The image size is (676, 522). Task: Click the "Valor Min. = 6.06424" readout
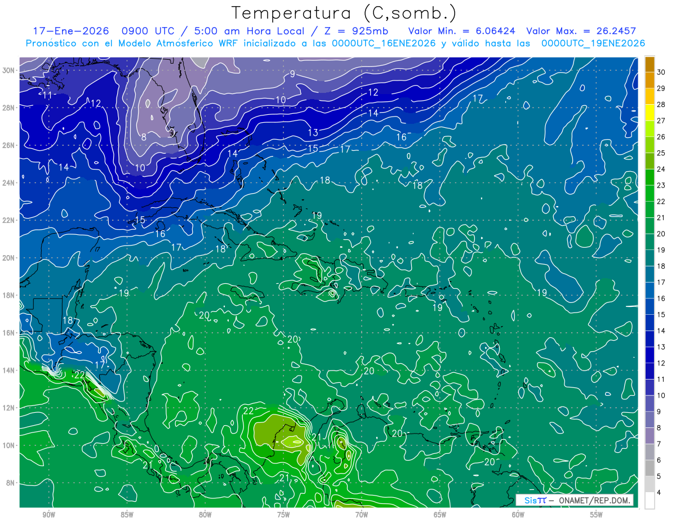tap(461, 31)
